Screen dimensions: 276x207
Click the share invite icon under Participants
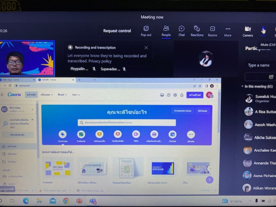[271, 77]
